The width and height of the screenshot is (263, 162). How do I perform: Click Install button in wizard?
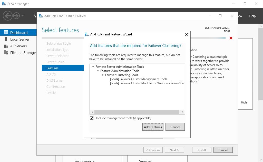pos(202,150)
